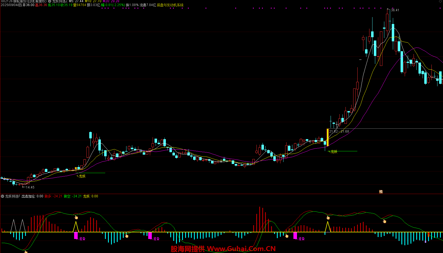Click the 36.41 high price marker
The width and height of the screenshot is (443, 253).
tap(395, 10)
